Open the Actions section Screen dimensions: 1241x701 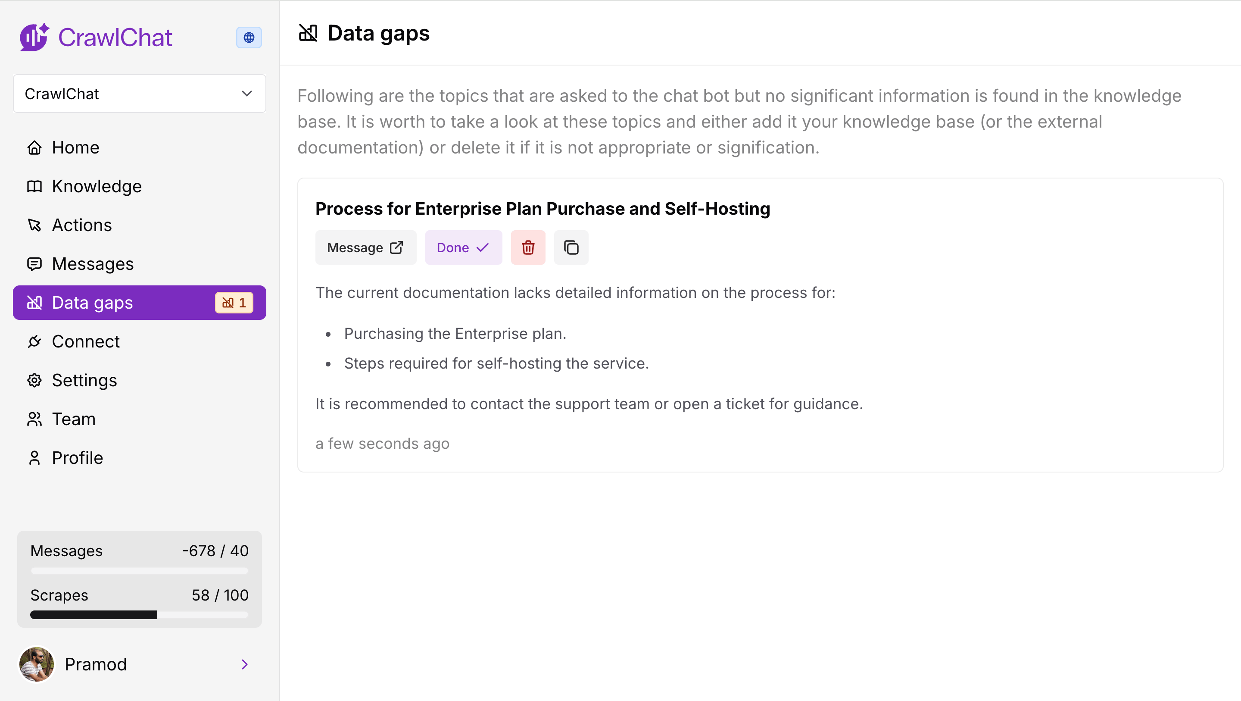(x=81, y=225)
